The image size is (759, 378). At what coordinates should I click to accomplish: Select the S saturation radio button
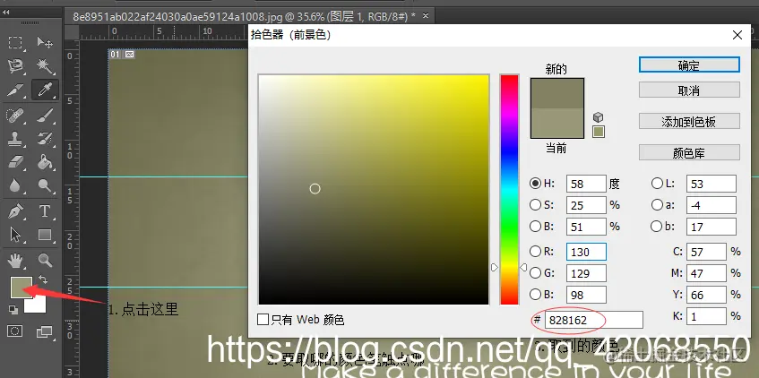click(x=535, y=205)
